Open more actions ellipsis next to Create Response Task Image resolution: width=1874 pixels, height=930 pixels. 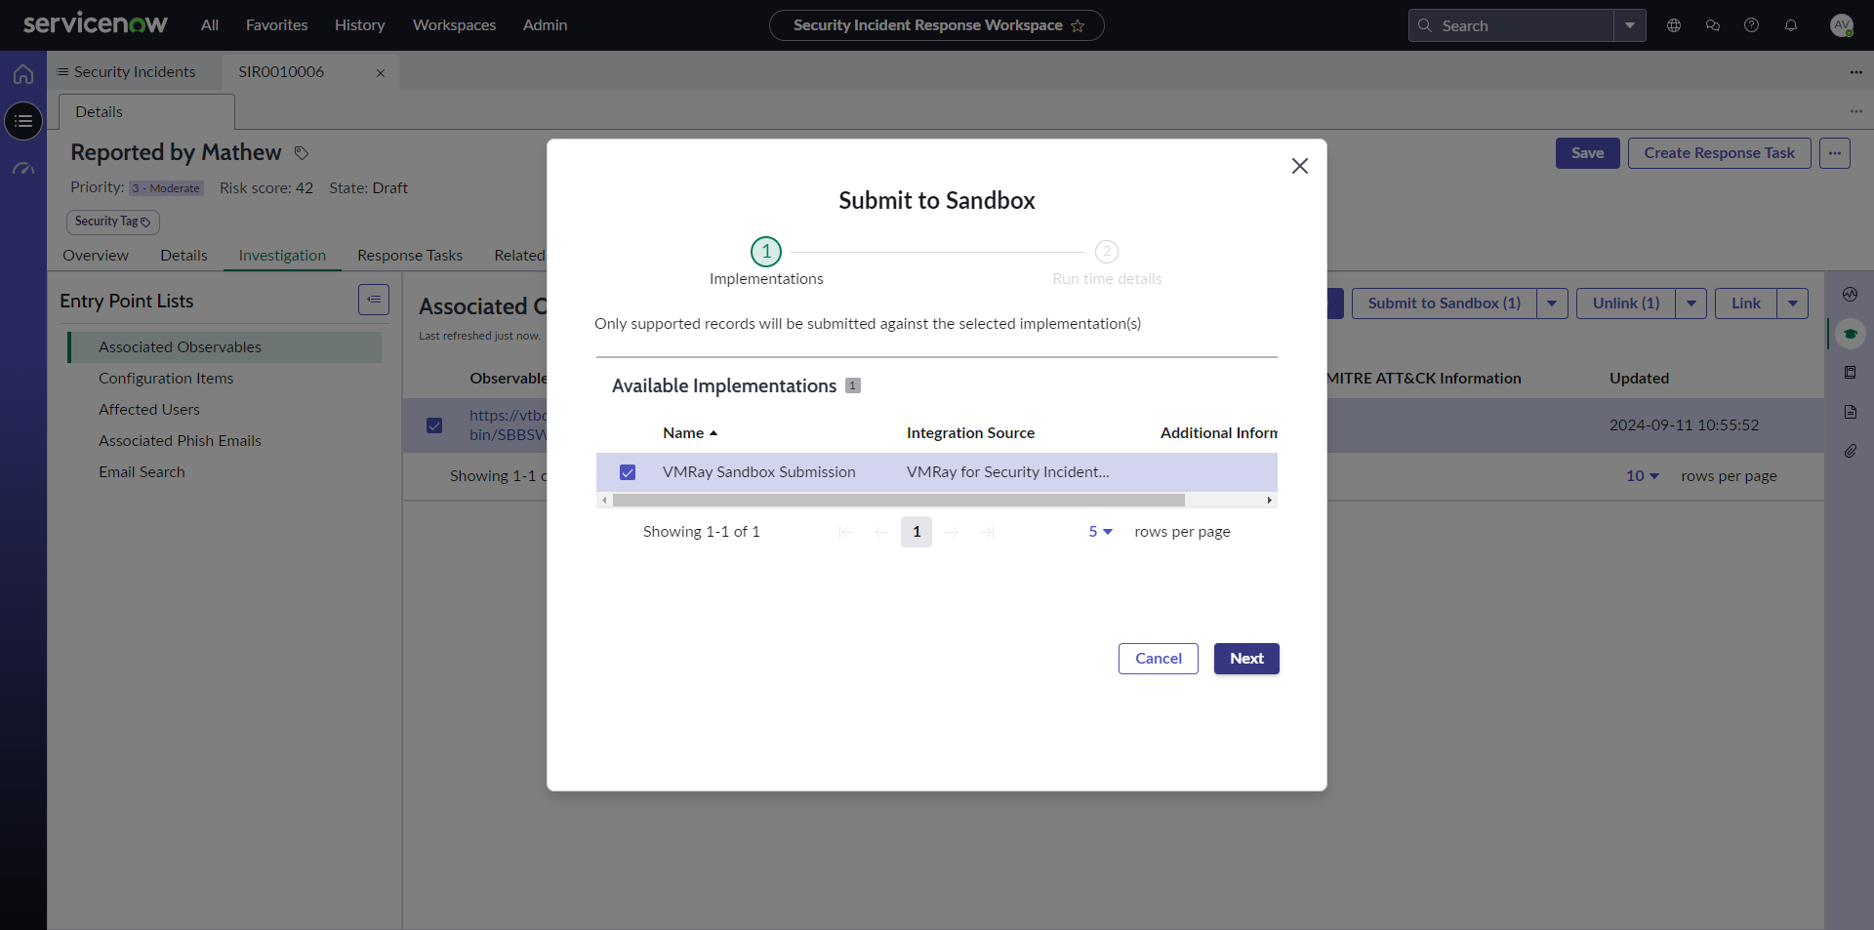coord(1835,153)
